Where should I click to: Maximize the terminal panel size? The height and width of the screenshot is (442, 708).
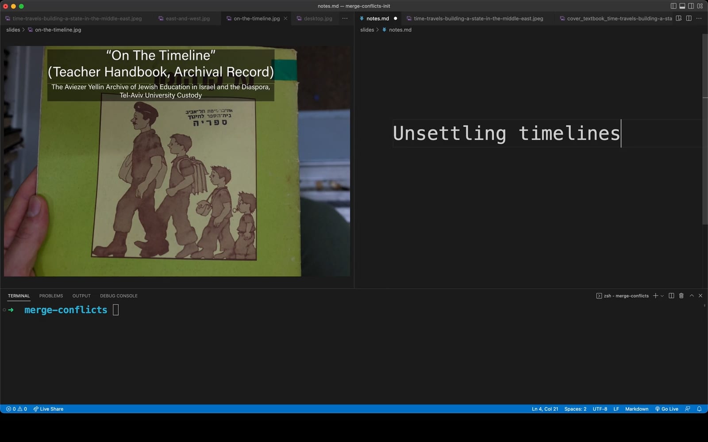[x=692, y=296]
